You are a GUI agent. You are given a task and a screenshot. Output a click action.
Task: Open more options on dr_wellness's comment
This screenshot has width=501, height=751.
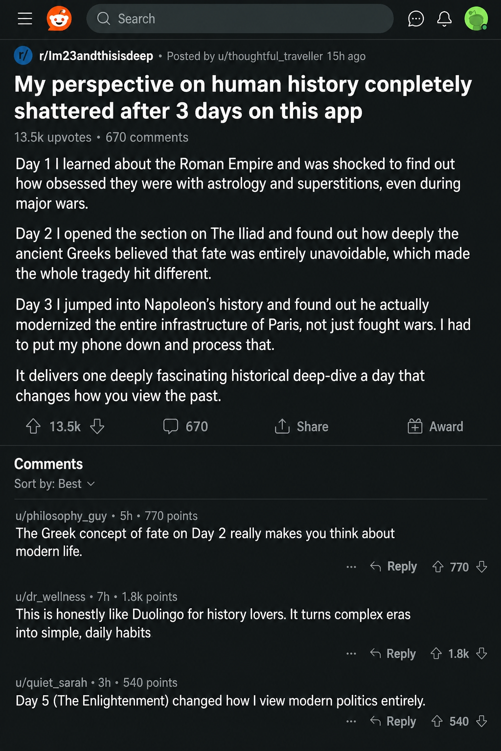coord(351,654)
